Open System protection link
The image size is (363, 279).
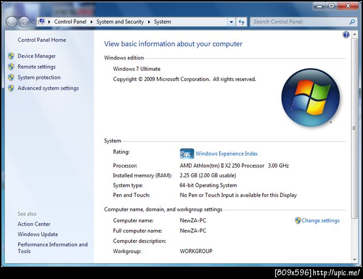click(39, 77)
